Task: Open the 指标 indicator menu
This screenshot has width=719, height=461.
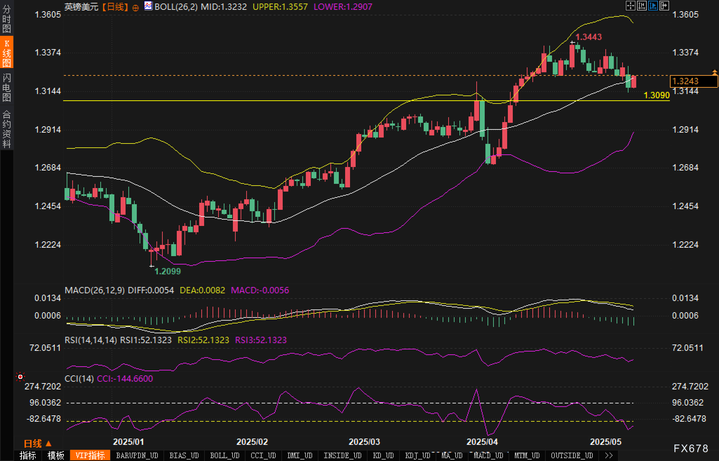Action: pos(28,455)
